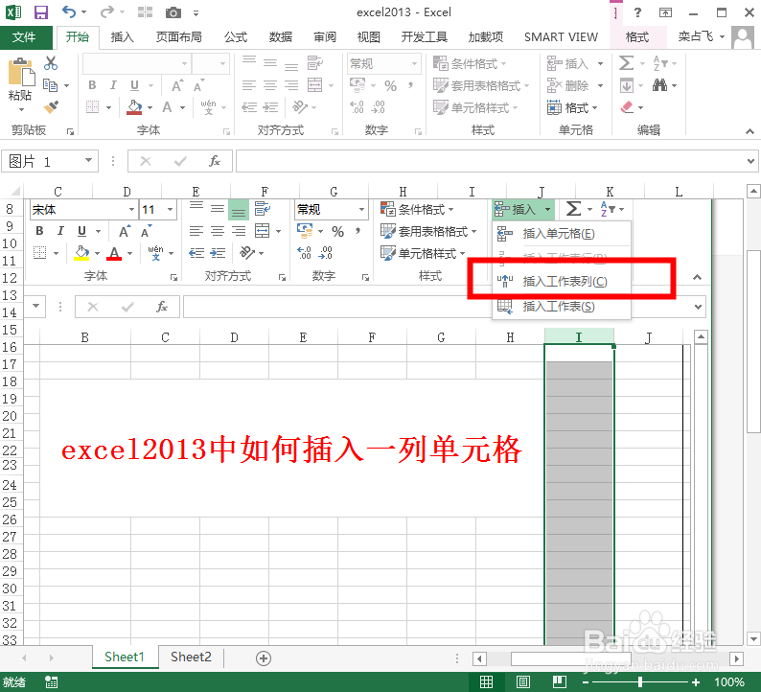Switch to Page Layout (页面布局) tab
Viewport: 761px width, 692px height.
pyautogui.click(x=178, y=37)
